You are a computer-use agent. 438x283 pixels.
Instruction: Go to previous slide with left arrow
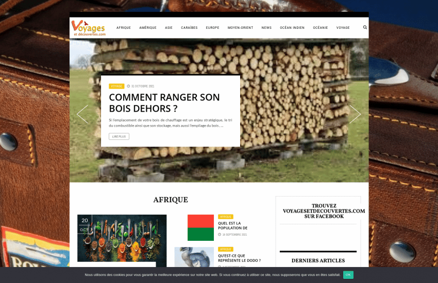click(82, 114)
